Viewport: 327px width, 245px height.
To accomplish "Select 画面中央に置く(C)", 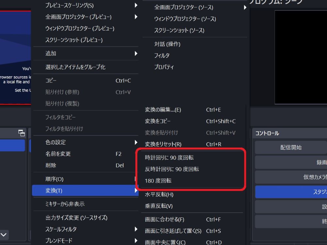I will (192, 242).
